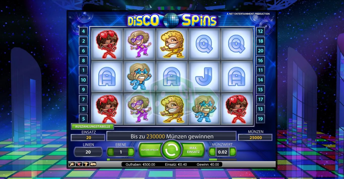The width and height of the screenshot is (344, 179).
Task: Decrease Ebene level with left arrow
Action: 110,152
